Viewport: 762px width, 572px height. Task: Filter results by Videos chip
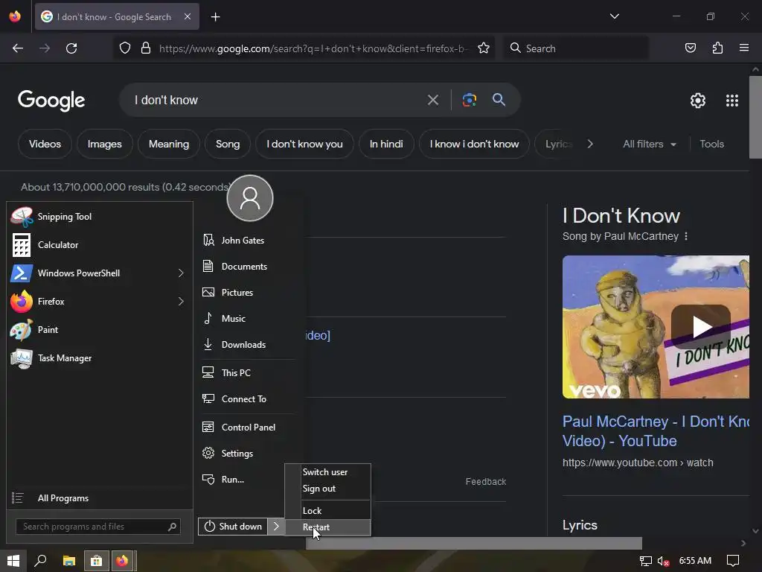coord(45,144)
